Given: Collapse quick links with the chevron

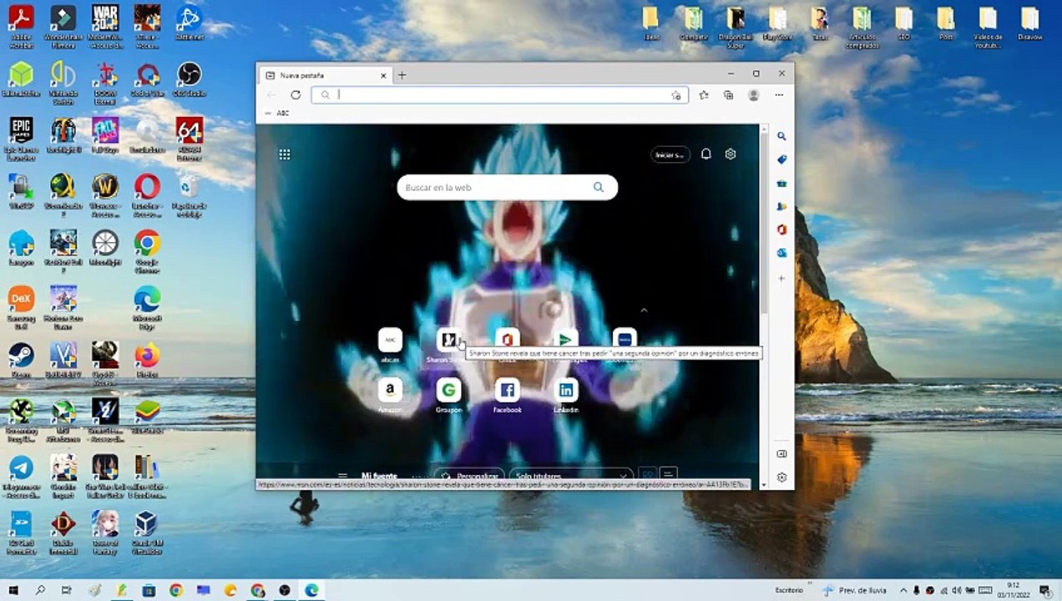Looking at the screenshot, I should pyautogui.click(x=644, y=310).
